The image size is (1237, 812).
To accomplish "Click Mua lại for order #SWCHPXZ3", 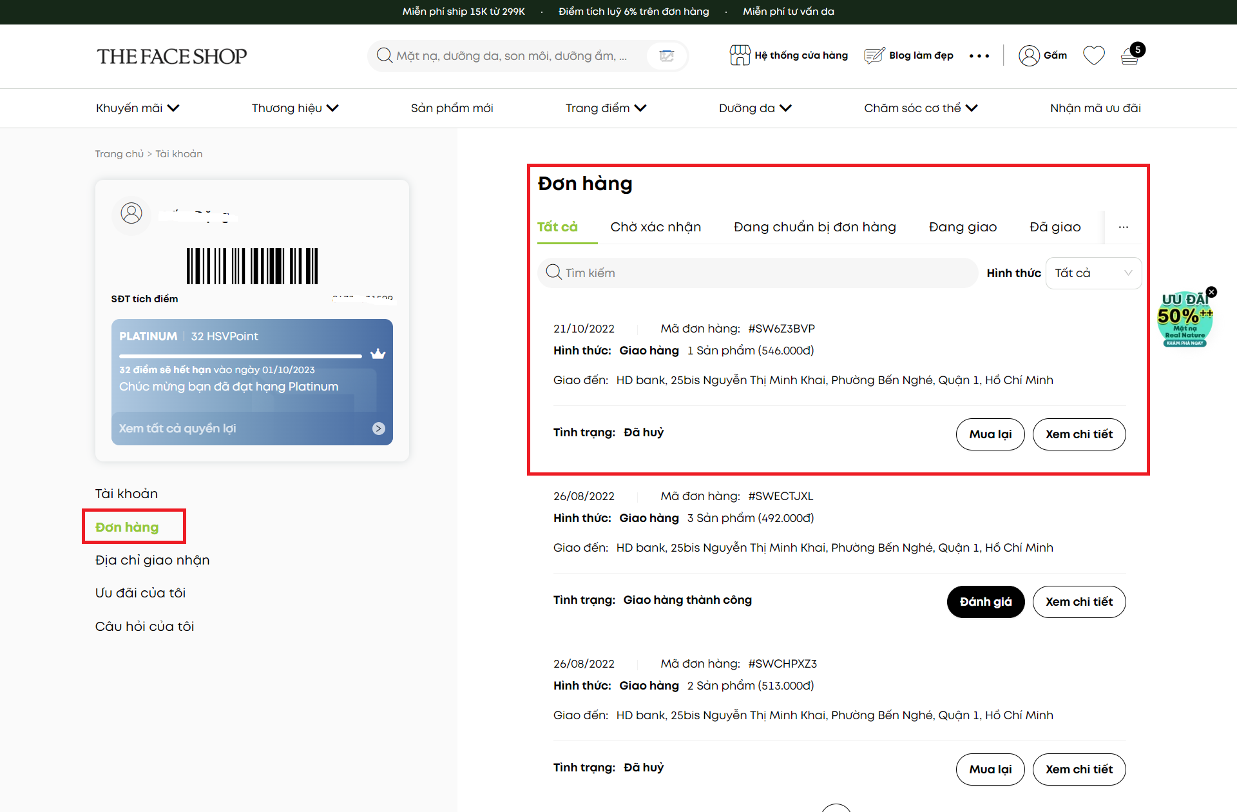I will [990, 769].
